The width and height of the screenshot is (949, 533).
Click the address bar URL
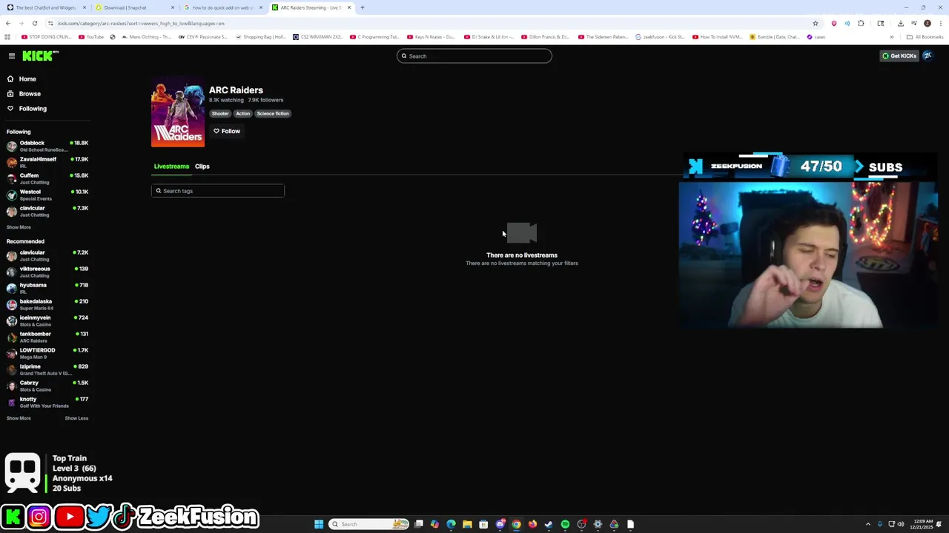pos(141,23)
